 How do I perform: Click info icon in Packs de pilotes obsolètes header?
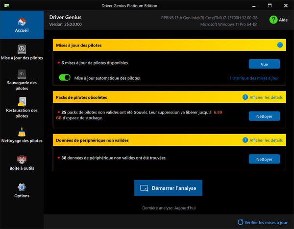point(245,97)
